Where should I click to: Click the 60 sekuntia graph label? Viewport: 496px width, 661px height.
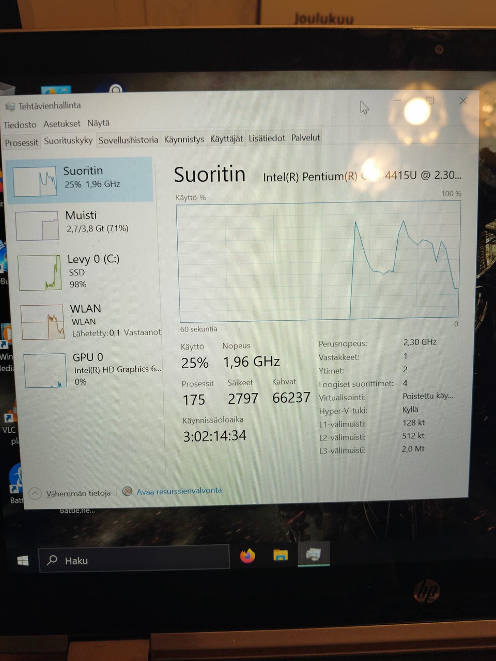(198, 329)
